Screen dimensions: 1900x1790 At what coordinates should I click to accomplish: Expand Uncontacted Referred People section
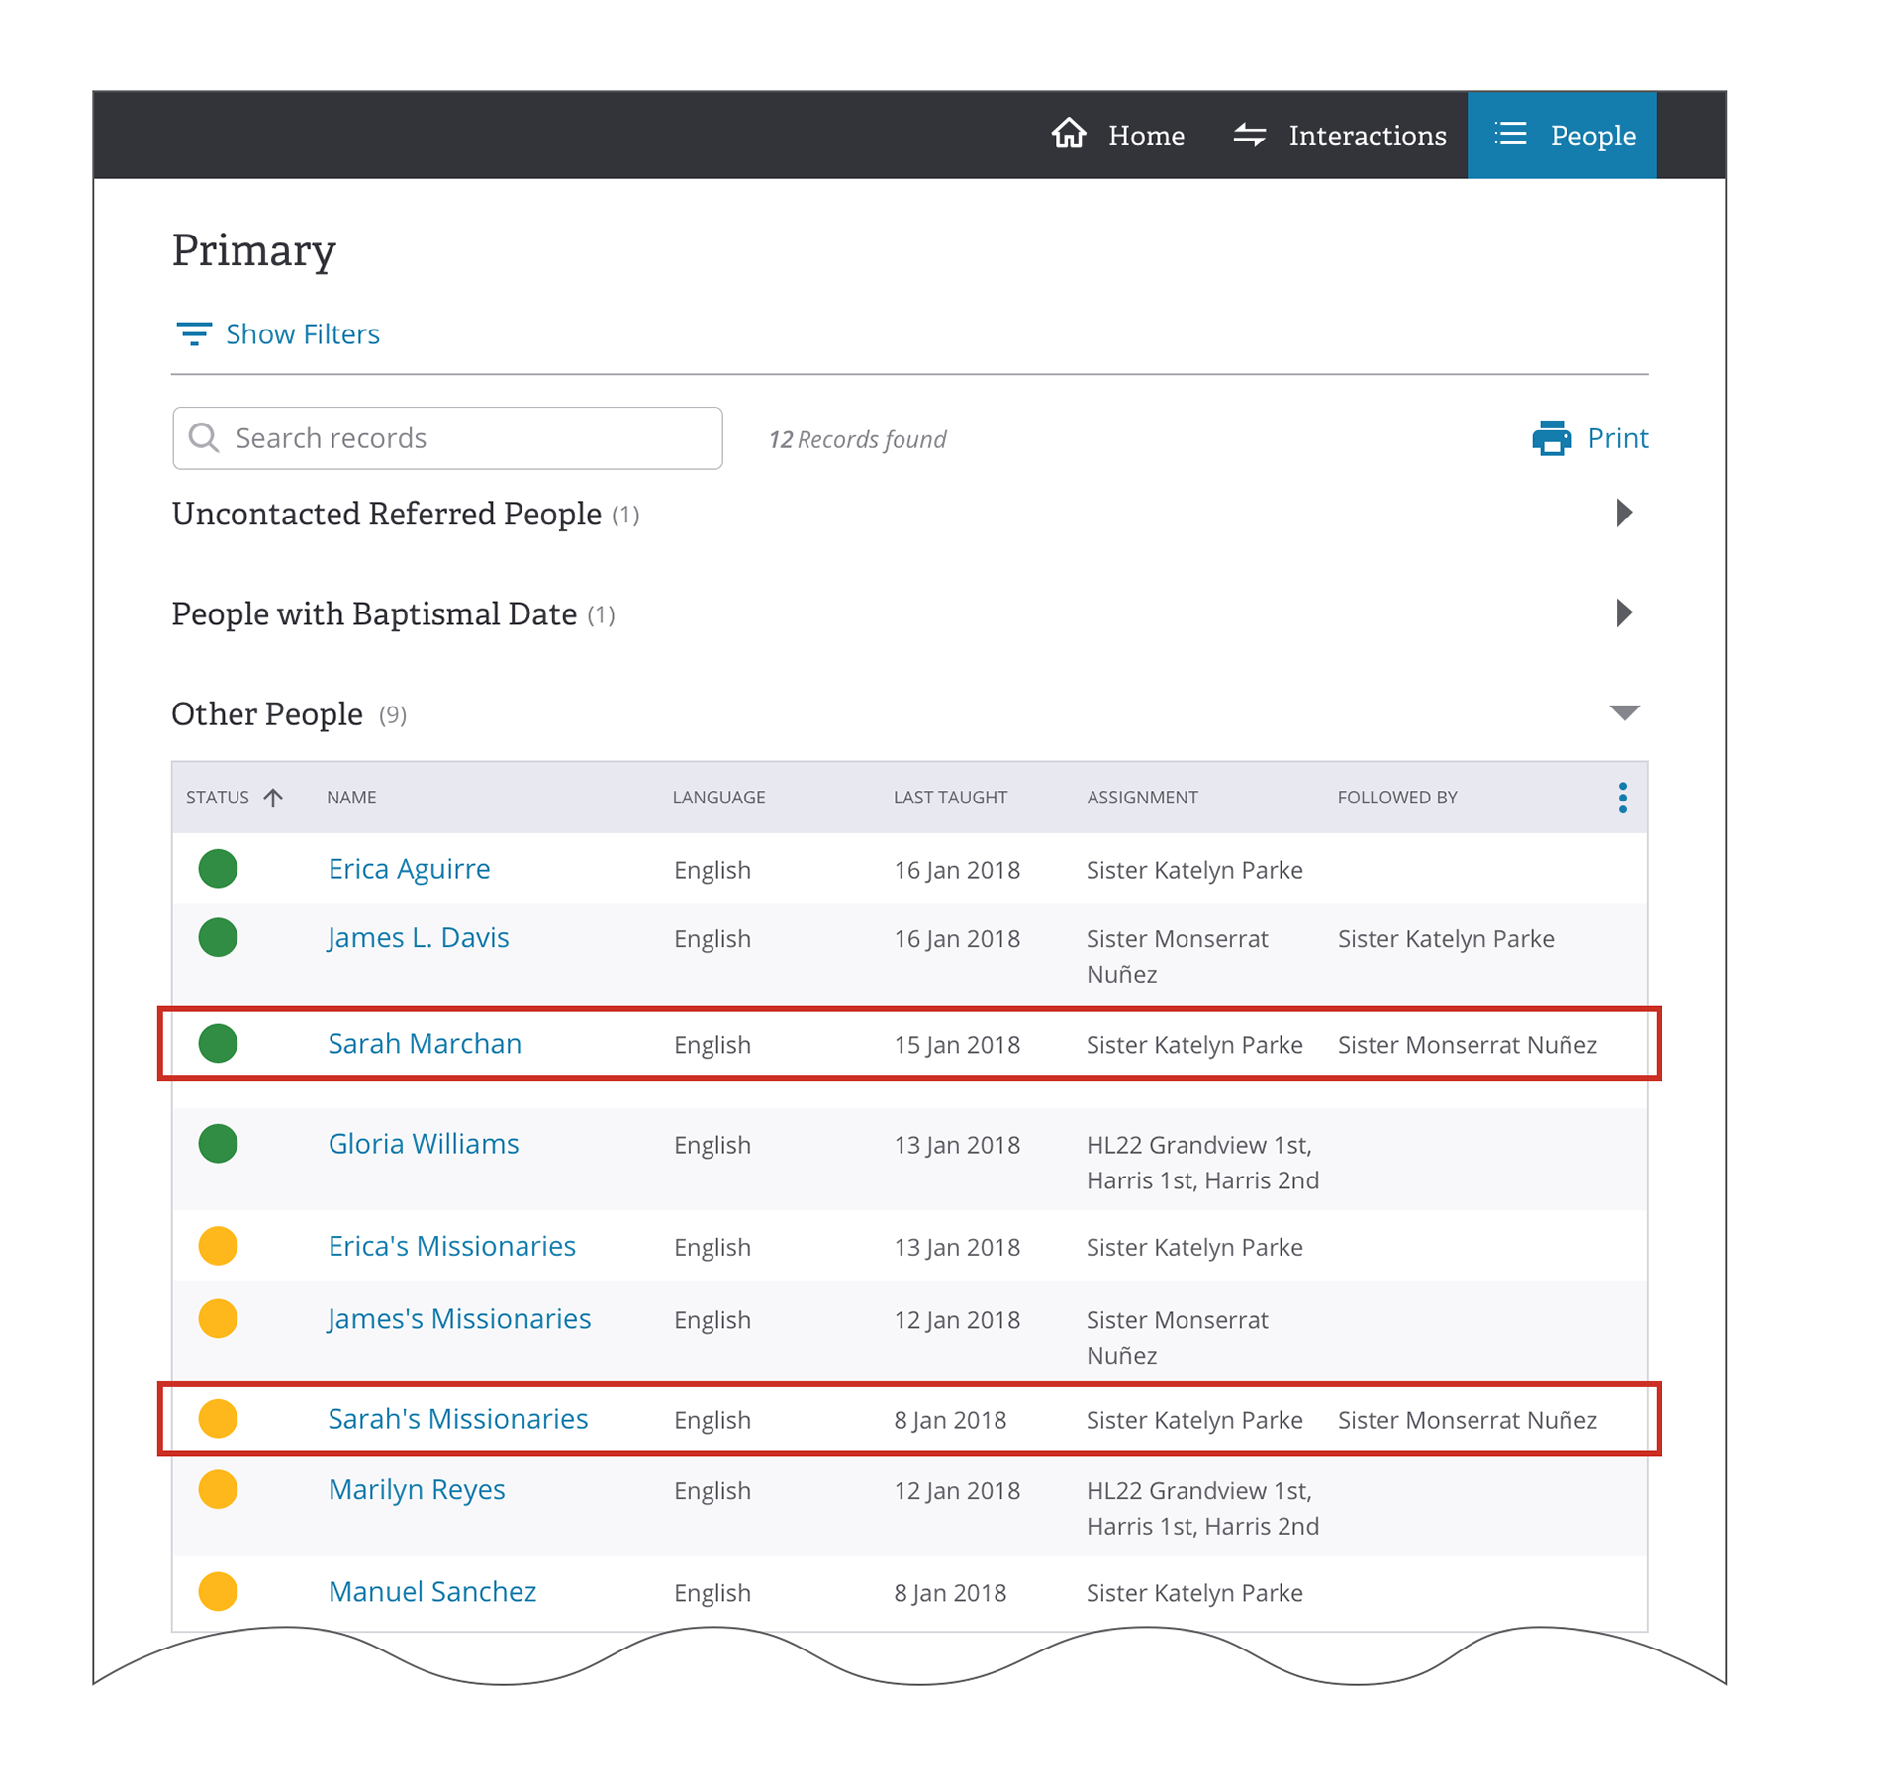tap(1623, 513)
